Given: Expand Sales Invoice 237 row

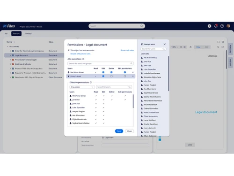Looking at the screenshot, I should (x=11, y=77).
